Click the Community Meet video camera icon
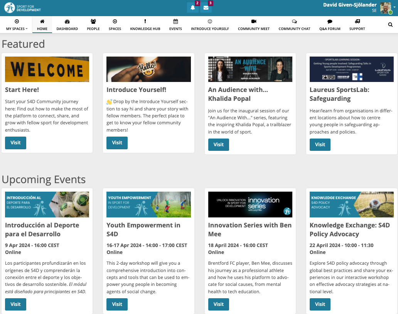 (254, 21)
